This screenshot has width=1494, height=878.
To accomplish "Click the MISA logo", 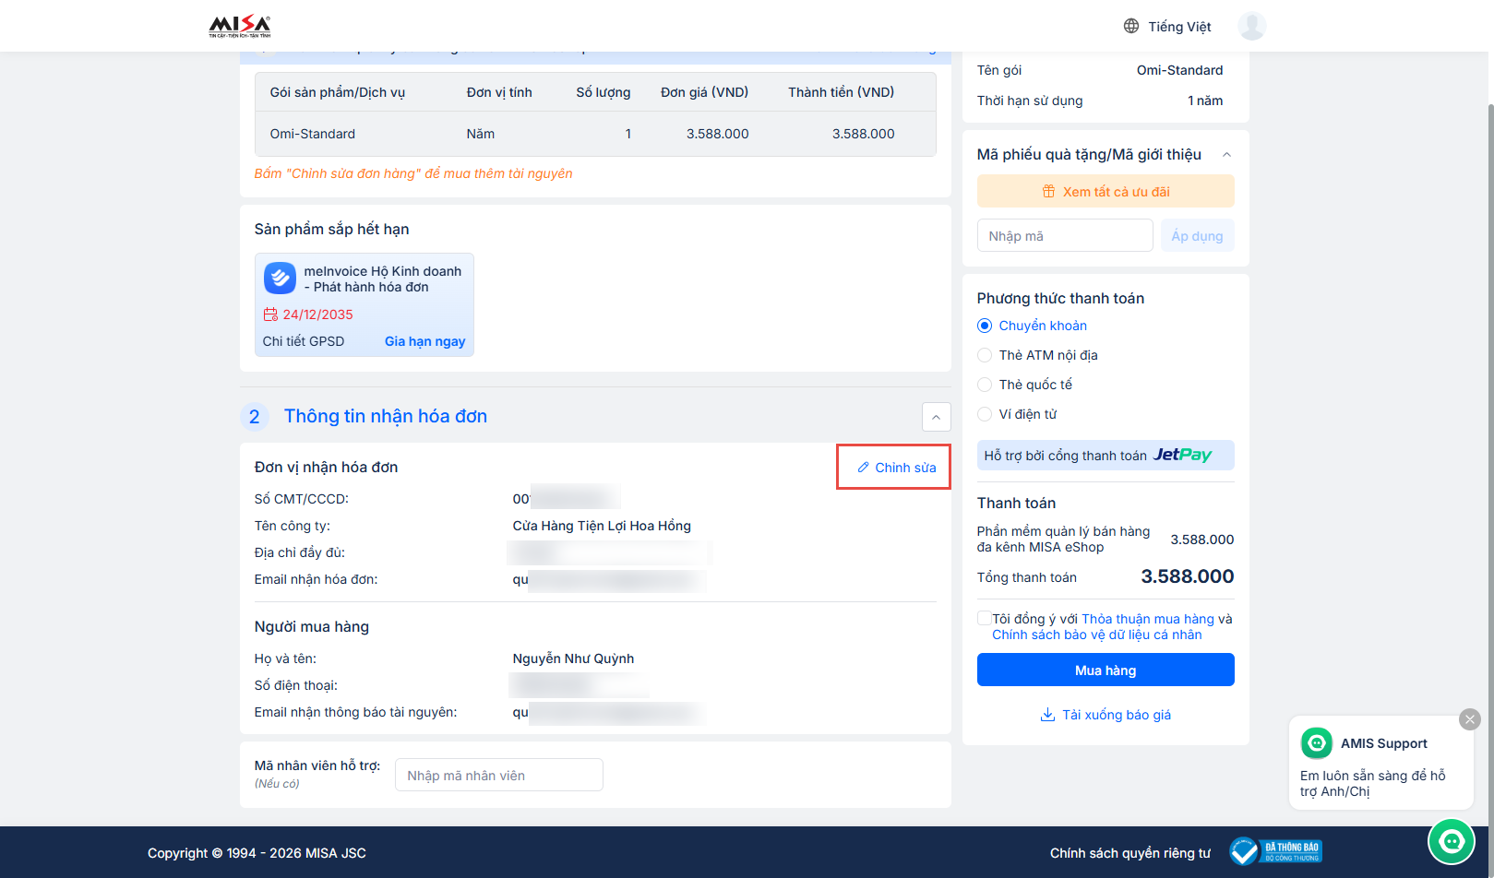I will [240, 26].
